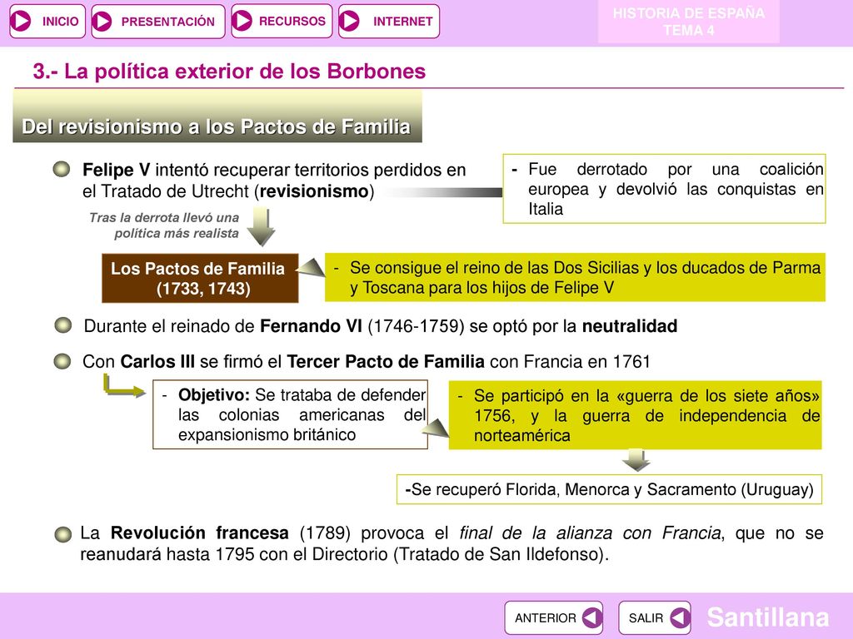Click the word 'revisionismo' in bold
The width and height of the screenshot is (853, 639).
click(x=314, y=191)
